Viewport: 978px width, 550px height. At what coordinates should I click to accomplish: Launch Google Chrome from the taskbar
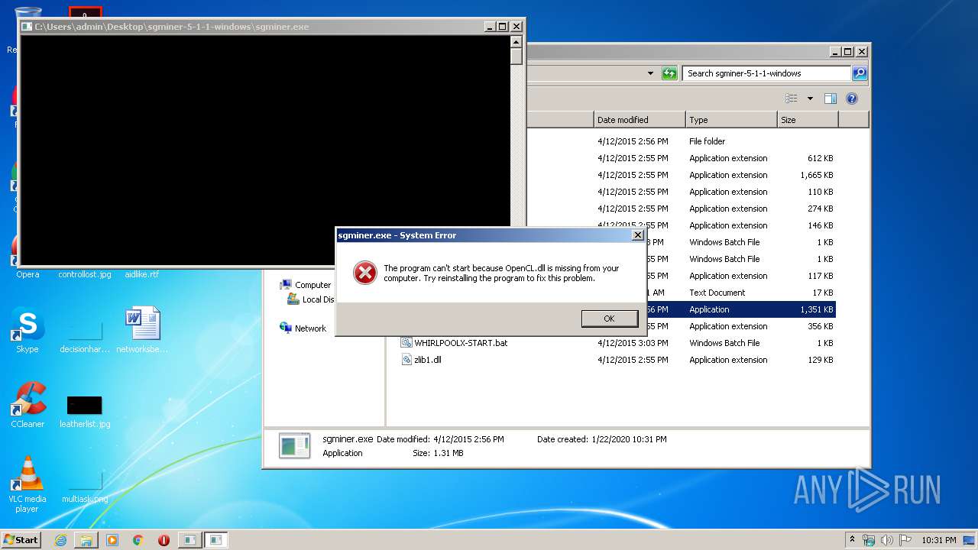(x=138, y=540)
